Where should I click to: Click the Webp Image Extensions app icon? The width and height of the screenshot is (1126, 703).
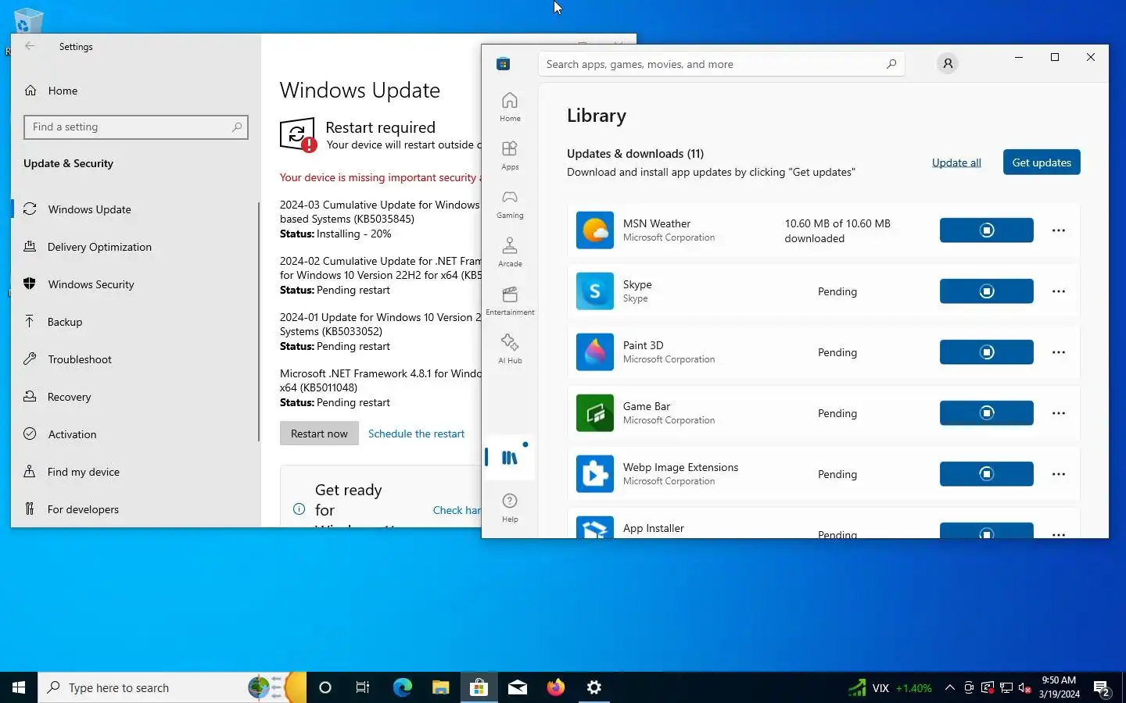[595, 474]
